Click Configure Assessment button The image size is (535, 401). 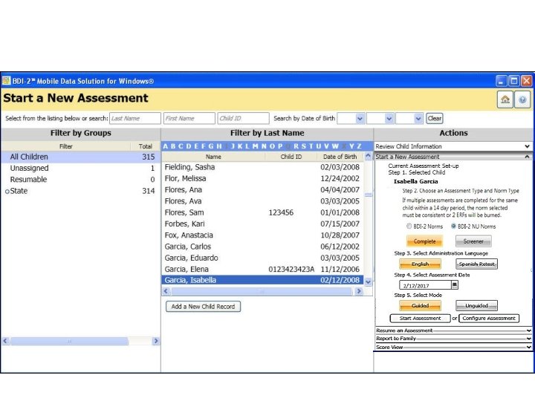[489, 318]
